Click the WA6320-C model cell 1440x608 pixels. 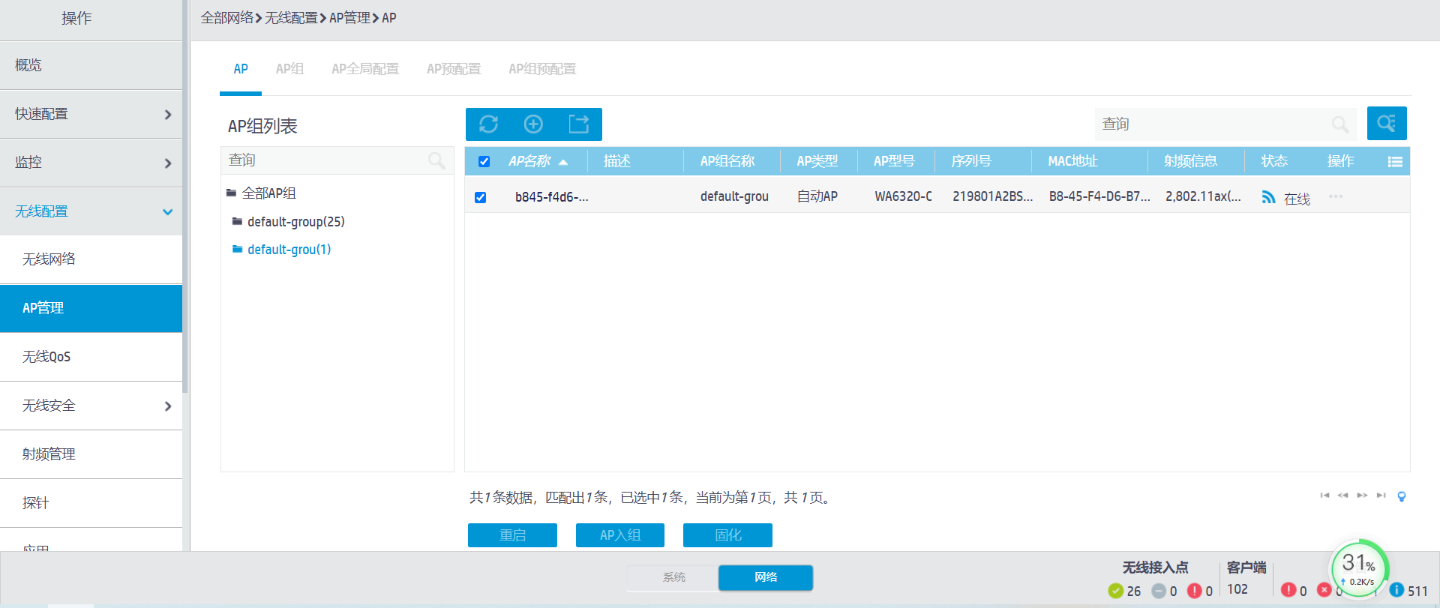(904, 196)
